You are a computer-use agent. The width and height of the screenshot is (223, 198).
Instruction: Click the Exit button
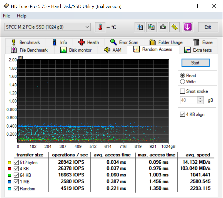tap(208, 27)
